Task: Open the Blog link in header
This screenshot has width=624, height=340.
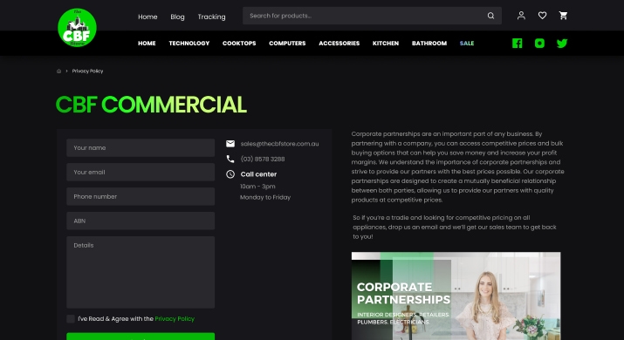Action: 177,17
